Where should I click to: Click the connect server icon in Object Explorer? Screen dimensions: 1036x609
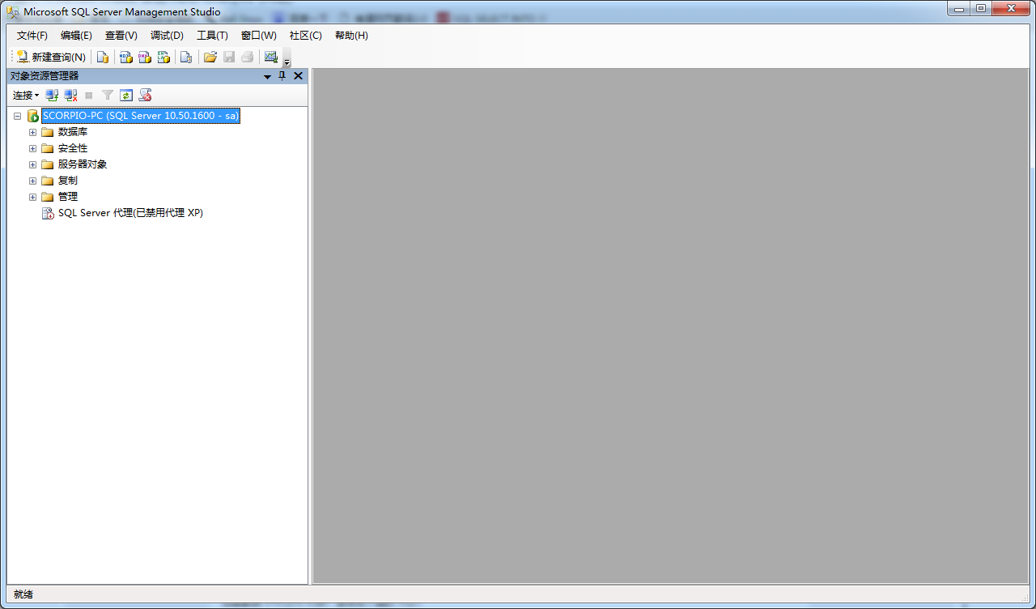pos(53,96)
